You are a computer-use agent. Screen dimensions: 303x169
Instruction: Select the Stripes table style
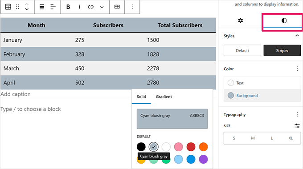[282, 51]
